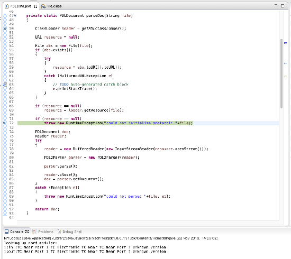Open the Problems tab

point(43,232)
